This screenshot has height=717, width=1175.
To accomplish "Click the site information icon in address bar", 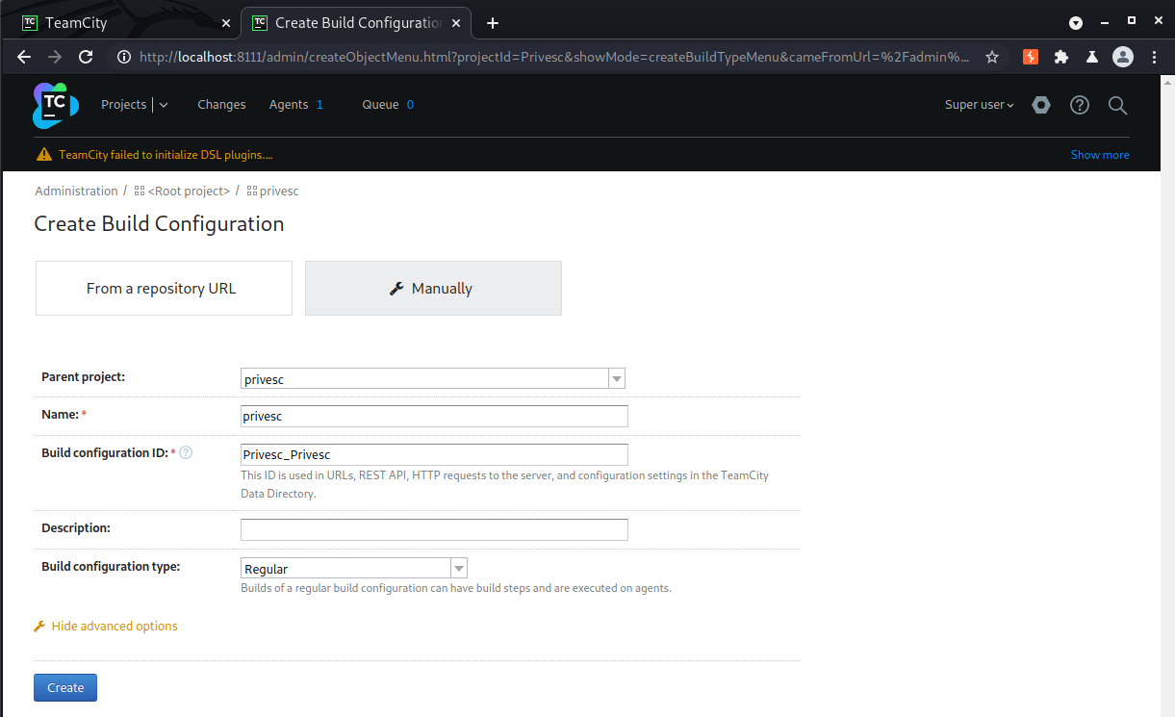I will pos(123,57).
